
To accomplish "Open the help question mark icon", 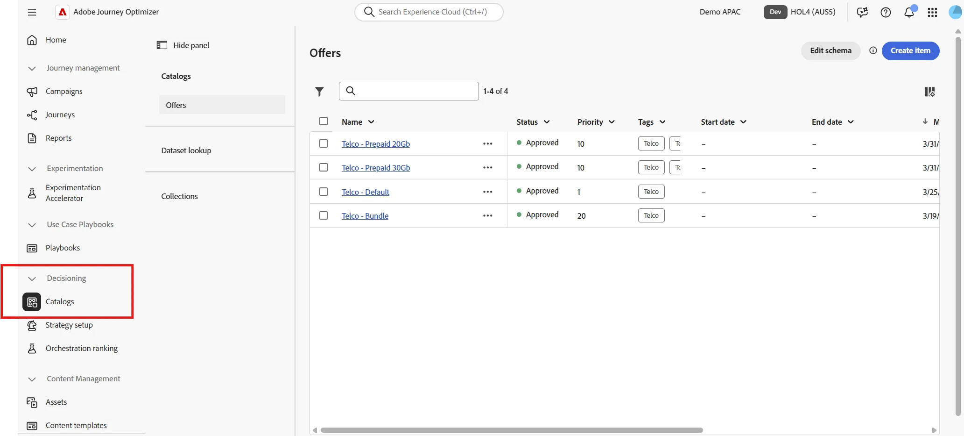I will click(886, 12).
